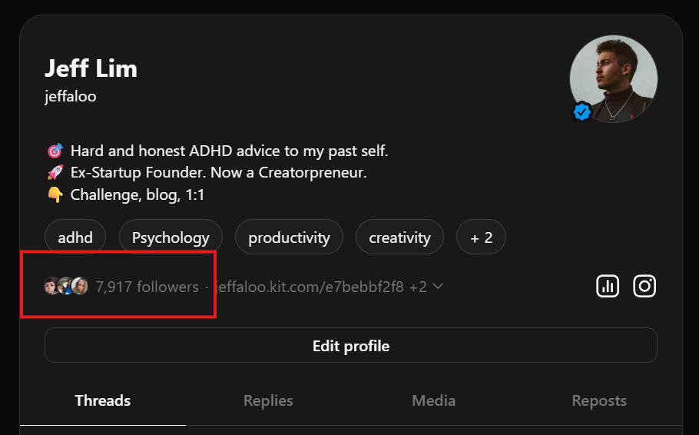Viewport: 699px width, 435px height.
Task: Select the adhd topic tag
Action: point(75,237)
